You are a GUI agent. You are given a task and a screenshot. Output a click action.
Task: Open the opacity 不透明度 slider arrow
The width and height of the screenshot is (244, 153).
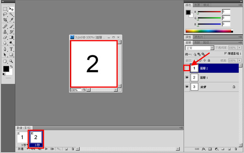[240, 48]
